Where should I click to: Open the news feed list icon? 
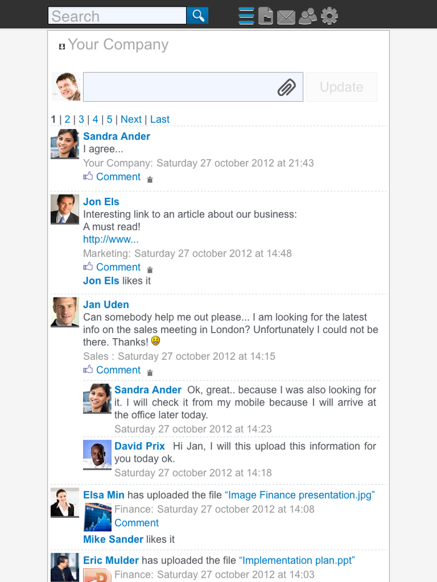pos(247,16)
